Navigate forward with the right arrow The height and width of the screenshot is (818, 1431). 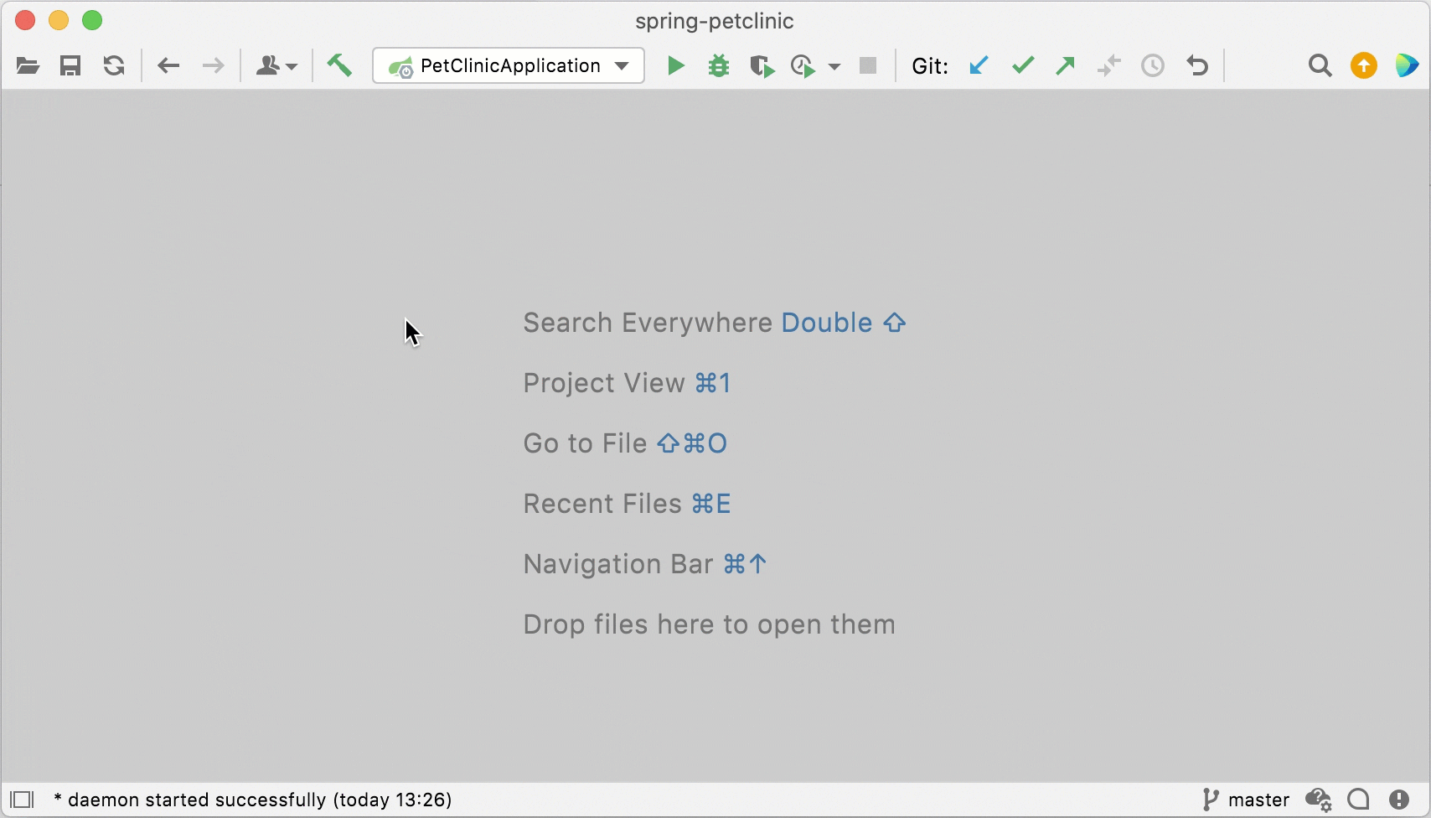(x=214, y=65)
